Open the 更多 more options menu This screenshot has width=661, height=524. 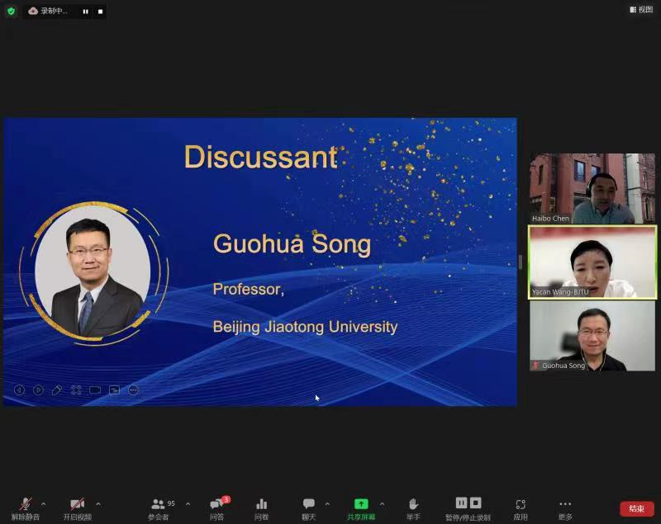tap(565, 508)
